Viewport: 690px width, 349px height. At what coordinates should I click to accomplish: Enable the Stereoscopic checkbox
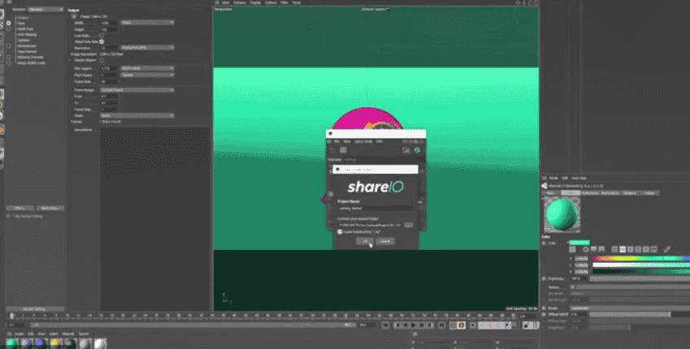pos(9,45)
